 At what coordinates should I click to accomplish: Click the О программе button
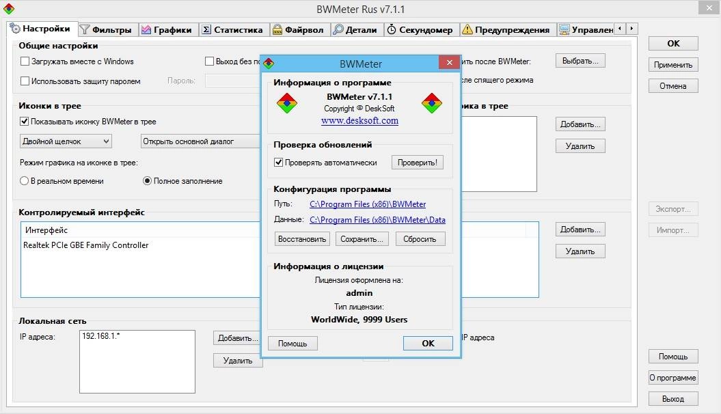click(x=673, y=378)
